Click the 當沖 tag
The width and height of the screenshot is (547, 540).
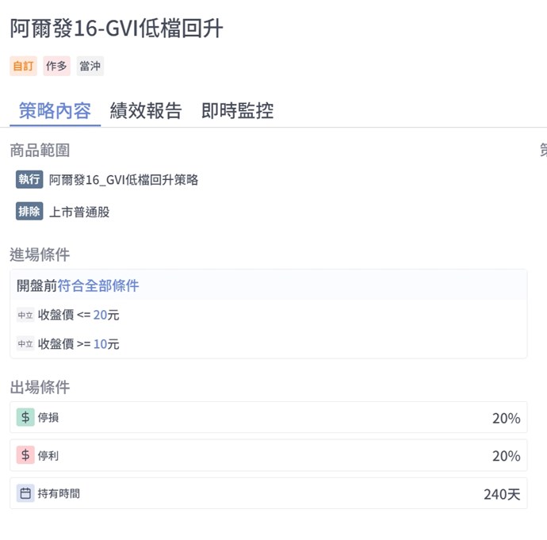click(90, 66)
